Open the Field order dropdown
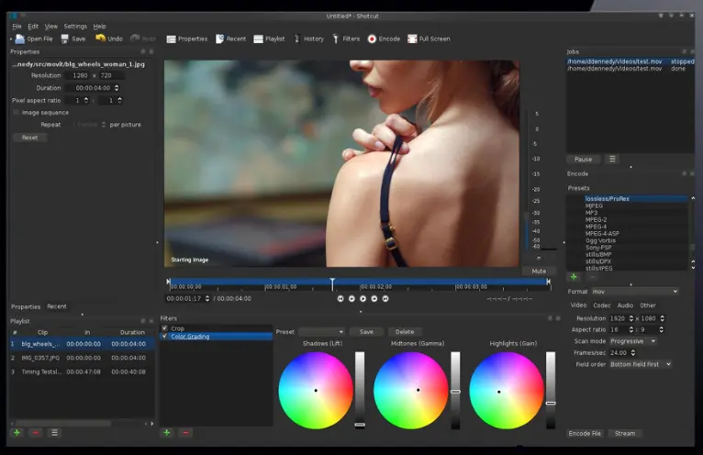 pyautogui.click(x=641, y=364)
